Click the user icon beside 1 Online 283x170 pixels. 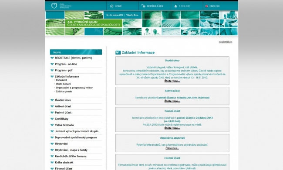175,6
